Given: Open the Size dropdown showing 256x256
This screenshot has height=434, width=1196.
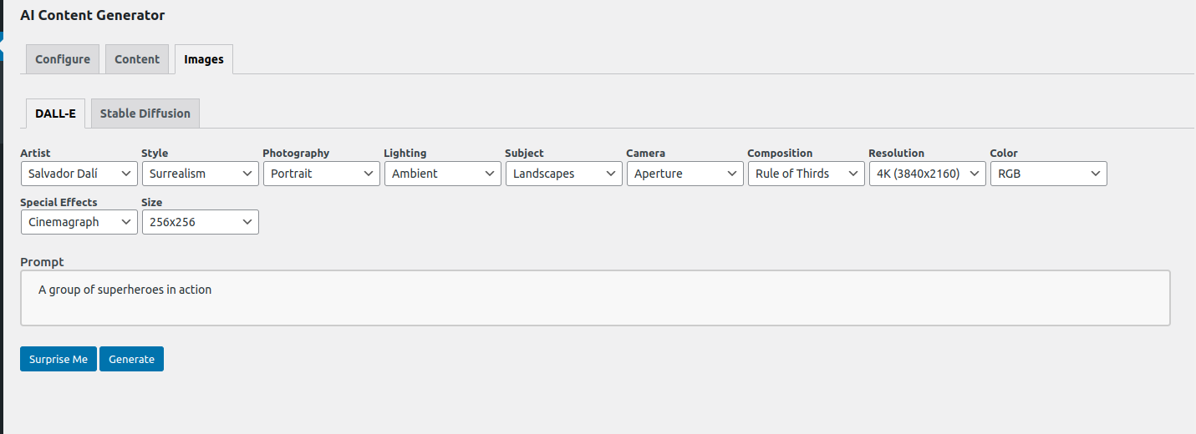Looking at the screenshot, I should (x=200, y=222).
